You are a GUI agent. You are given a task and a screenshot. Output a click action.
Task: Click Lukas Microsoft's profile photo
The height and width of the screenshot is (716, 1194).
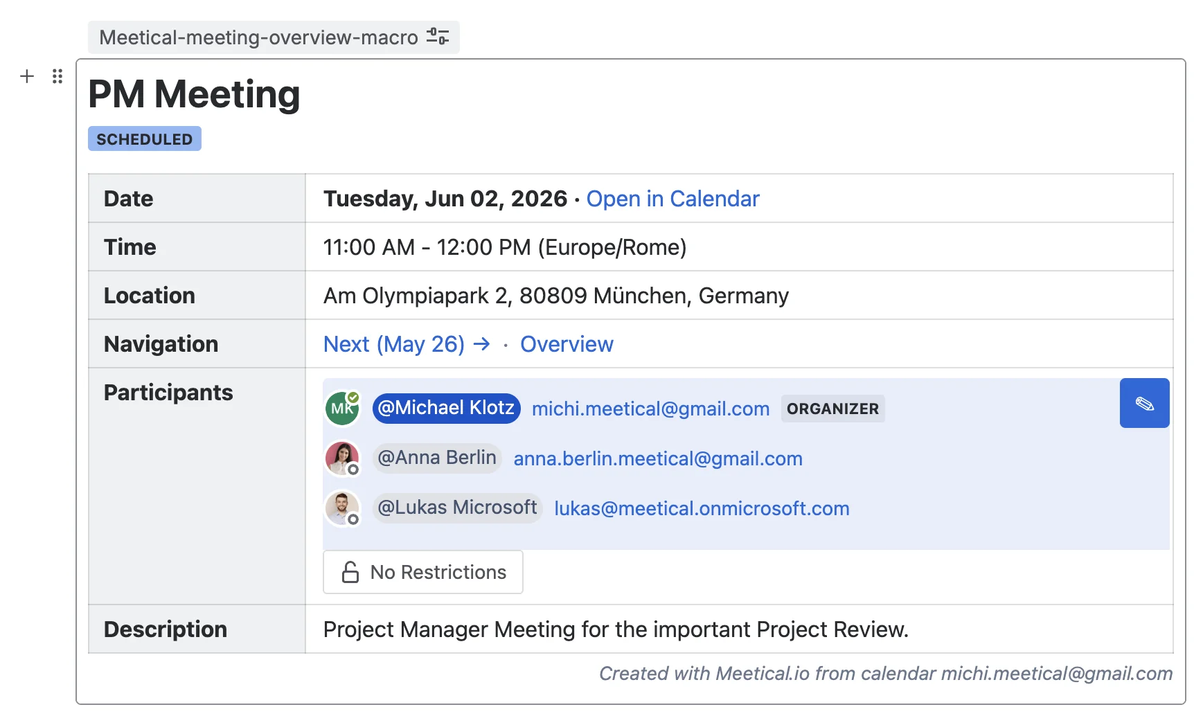[x=342, y=508]
